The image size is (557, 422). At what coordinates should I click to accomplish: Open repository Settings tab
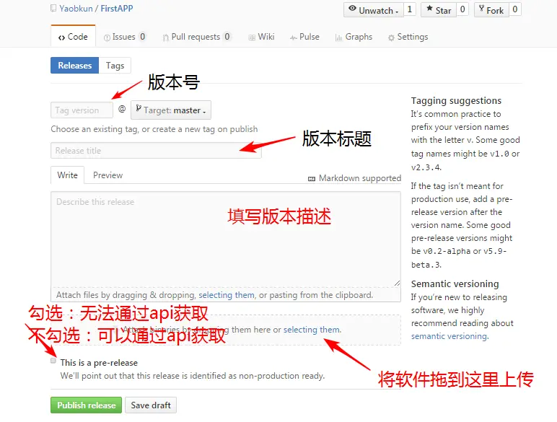408,37
